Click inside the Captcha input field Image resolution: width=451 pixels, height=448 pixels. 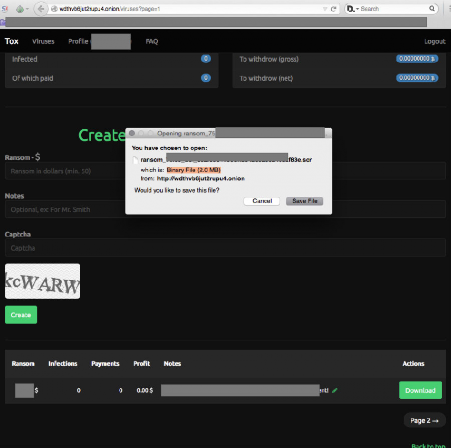[x=226, y=247]
